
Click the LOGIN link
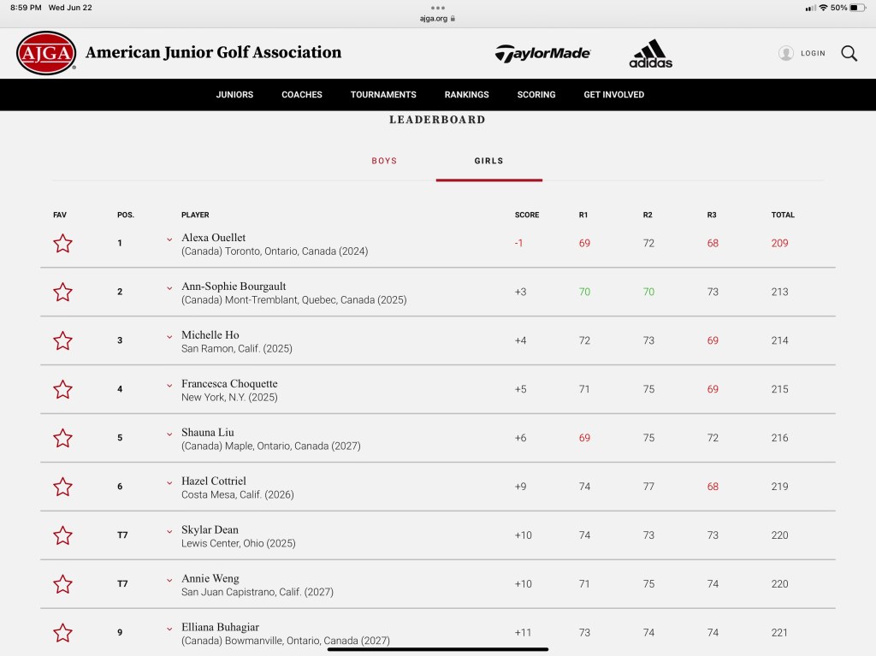click(x=813, y=53)
